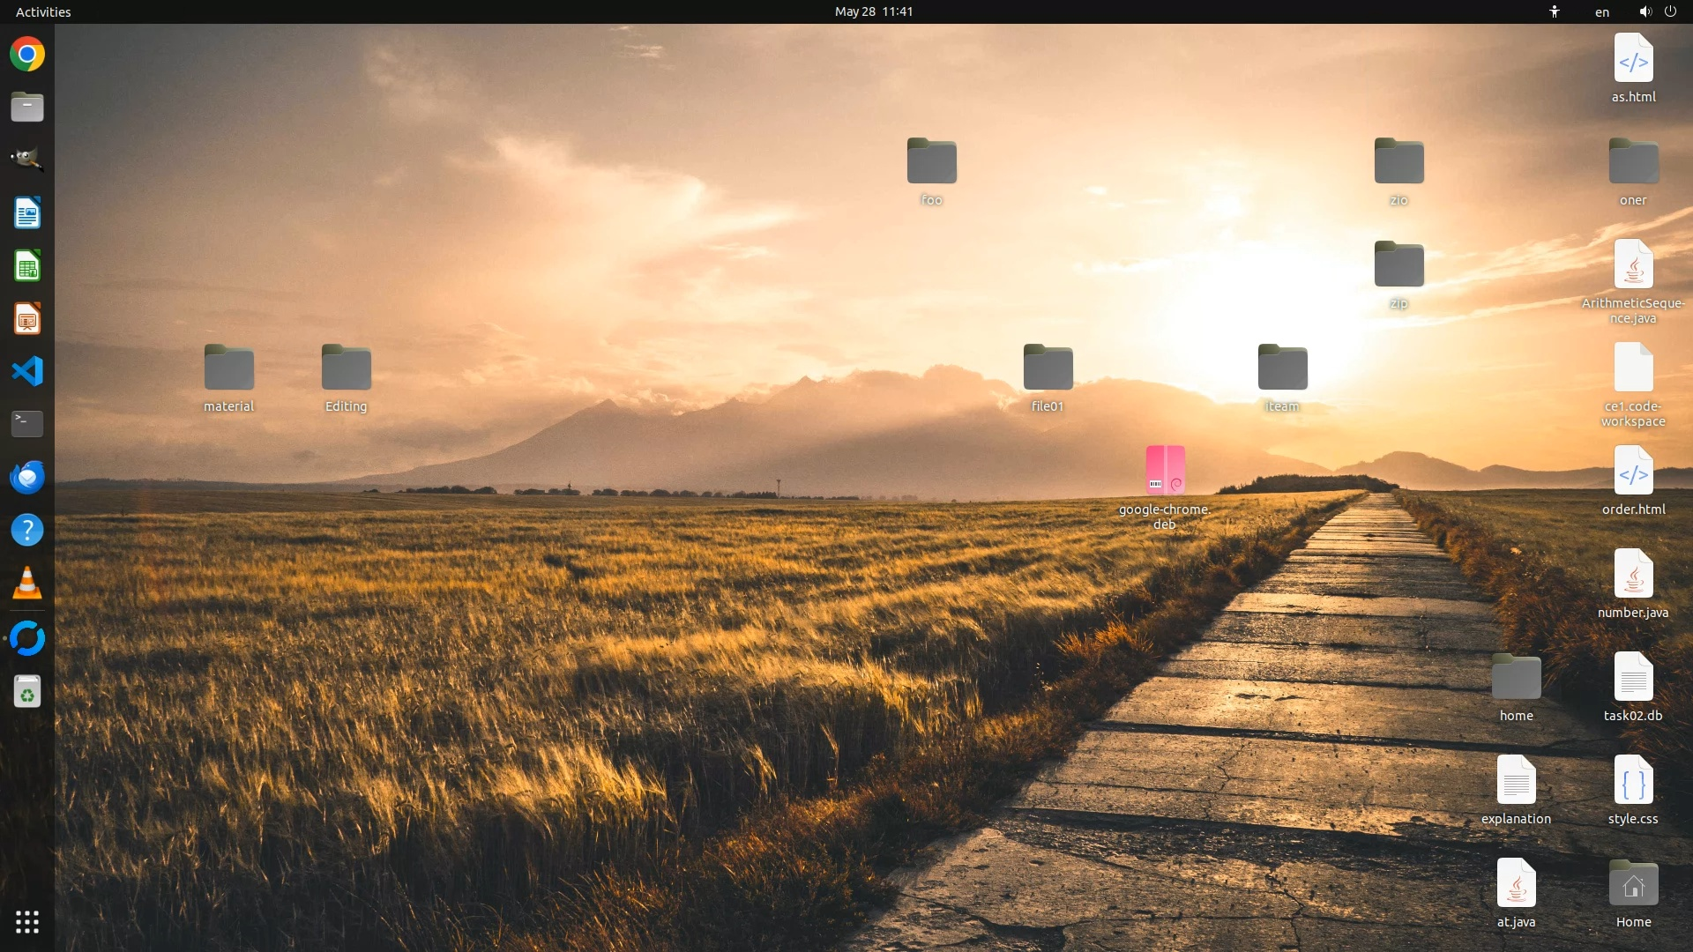This screenshot has height=952, width=1693.
Task: Open LibreOffice Writer from the dock
Action: (27, 213)
